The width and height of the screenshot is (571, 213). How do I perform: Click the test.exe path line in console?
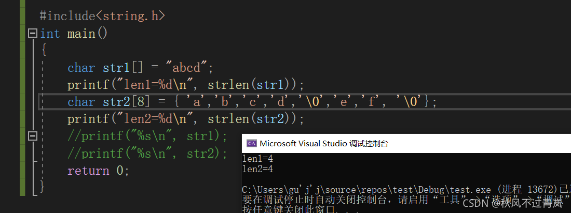[406, 189]
